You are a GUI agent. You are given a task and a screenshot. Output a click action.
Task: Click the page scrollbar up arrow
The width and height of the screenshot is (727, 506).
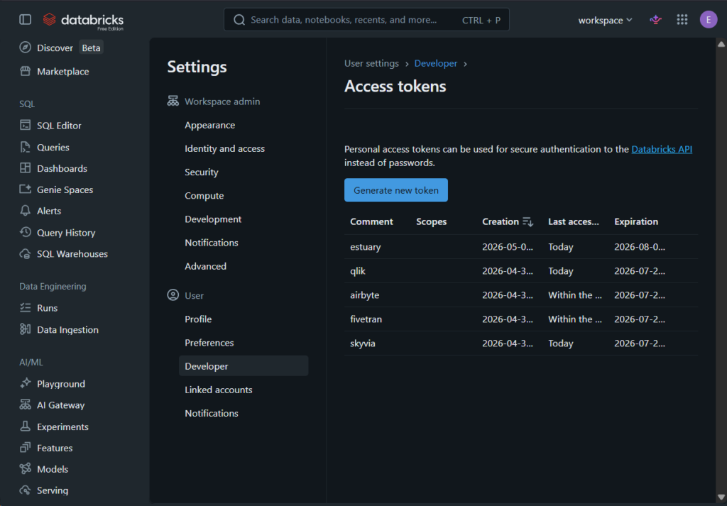pyautogui.click(x=721, y=45)
